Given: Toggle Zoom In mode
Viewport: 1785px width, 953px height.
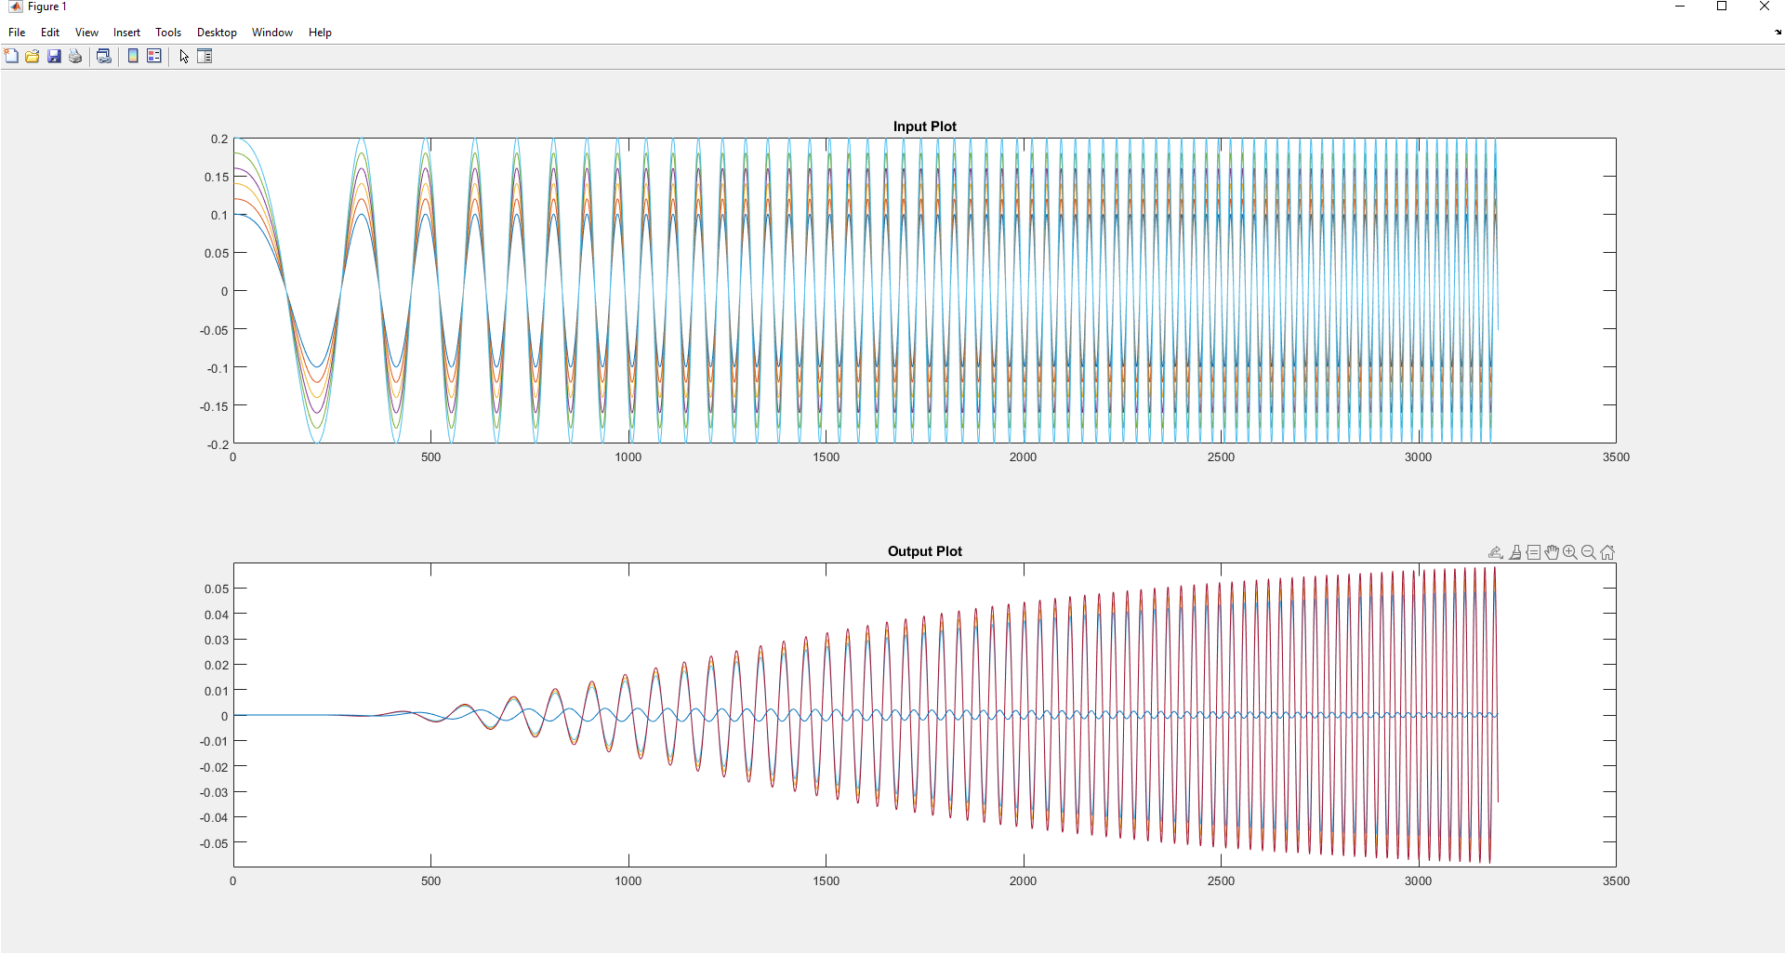Looking at the screenshot, I should 1569,552.
